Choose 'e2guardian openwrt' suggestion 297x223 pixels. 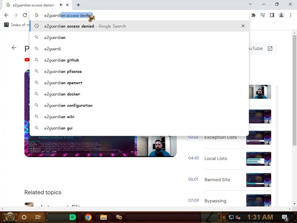pyautogui.click(x=139, y=83)
